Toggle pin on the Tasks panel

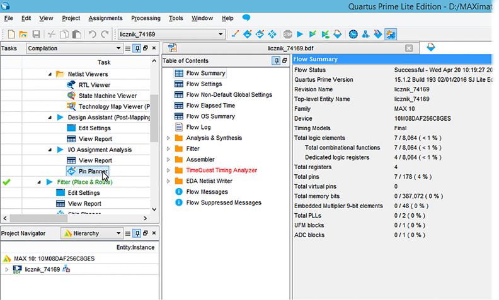(x=137, y=48)
